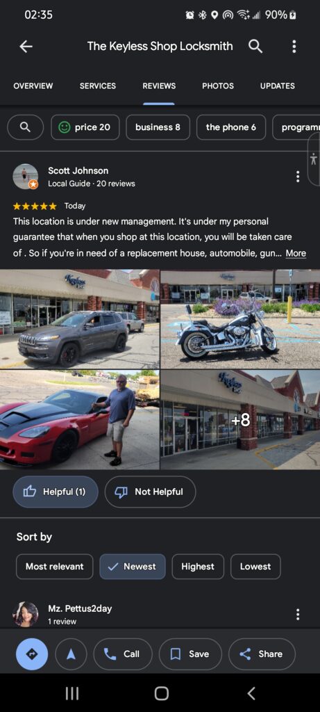The height and width of the screenshot is (712, 320).
Task: Open the accessibility floating handle
Action: (314, 159)
